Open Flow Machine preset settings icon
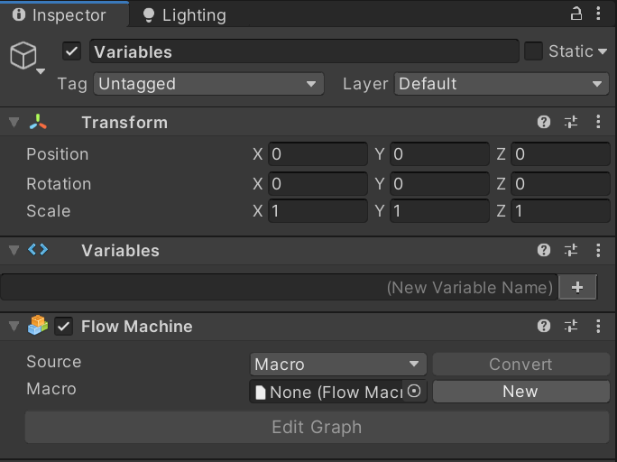The height and width of the screenshot is (462, 617). click(x=571, y=327)
